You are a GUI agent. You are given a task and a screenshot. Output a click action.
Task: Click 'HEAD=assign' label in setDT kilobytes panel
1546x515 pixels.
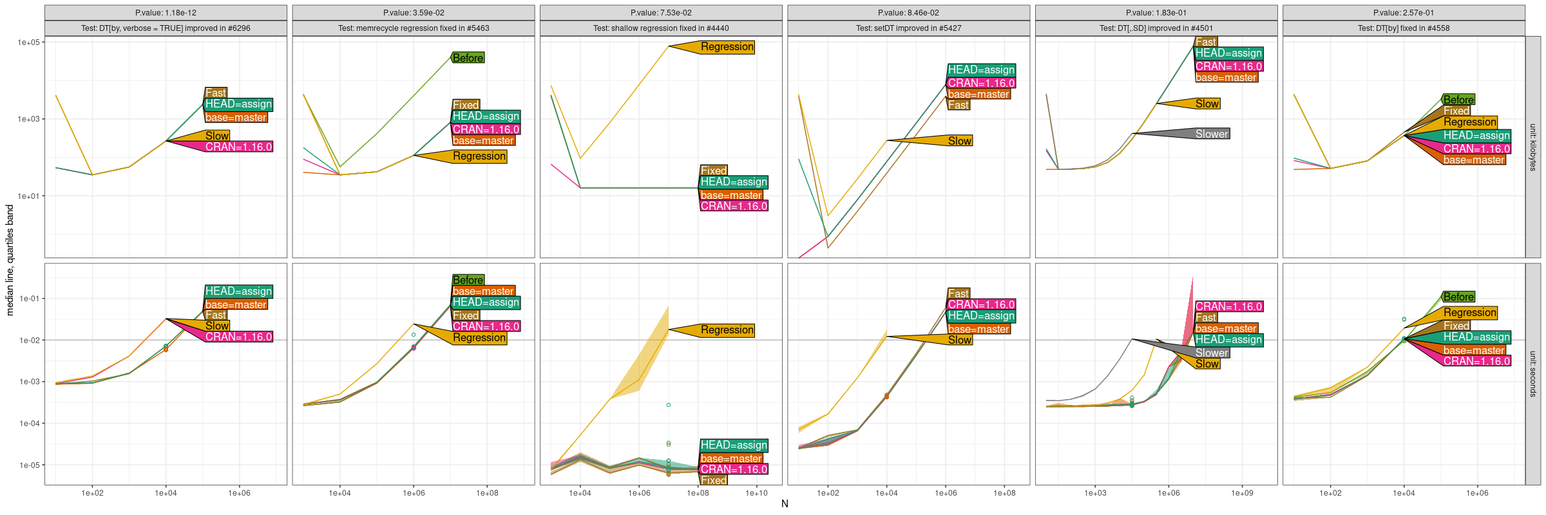[x=981, y=70]
